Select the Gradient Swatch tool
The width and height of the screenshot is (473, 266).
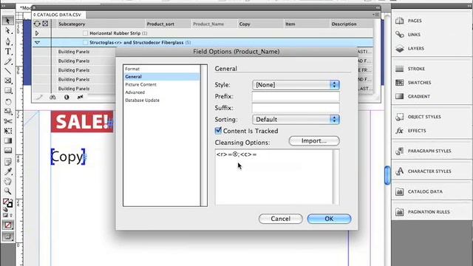[8, 141]
